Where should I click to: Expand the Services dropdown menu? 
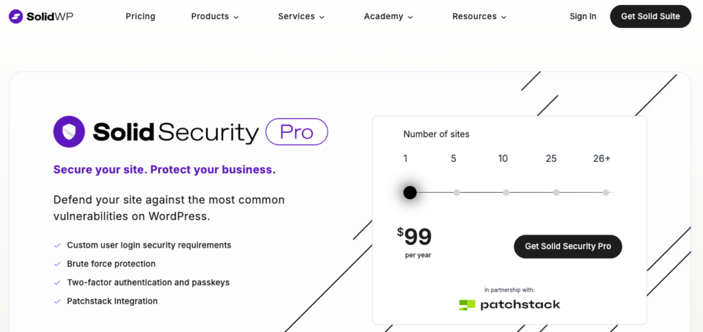(x=301, y=16)
